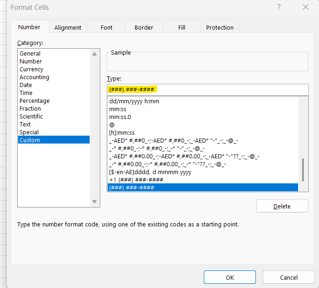Click into the Type format code field
319x288 pixels.
point(208,90)
